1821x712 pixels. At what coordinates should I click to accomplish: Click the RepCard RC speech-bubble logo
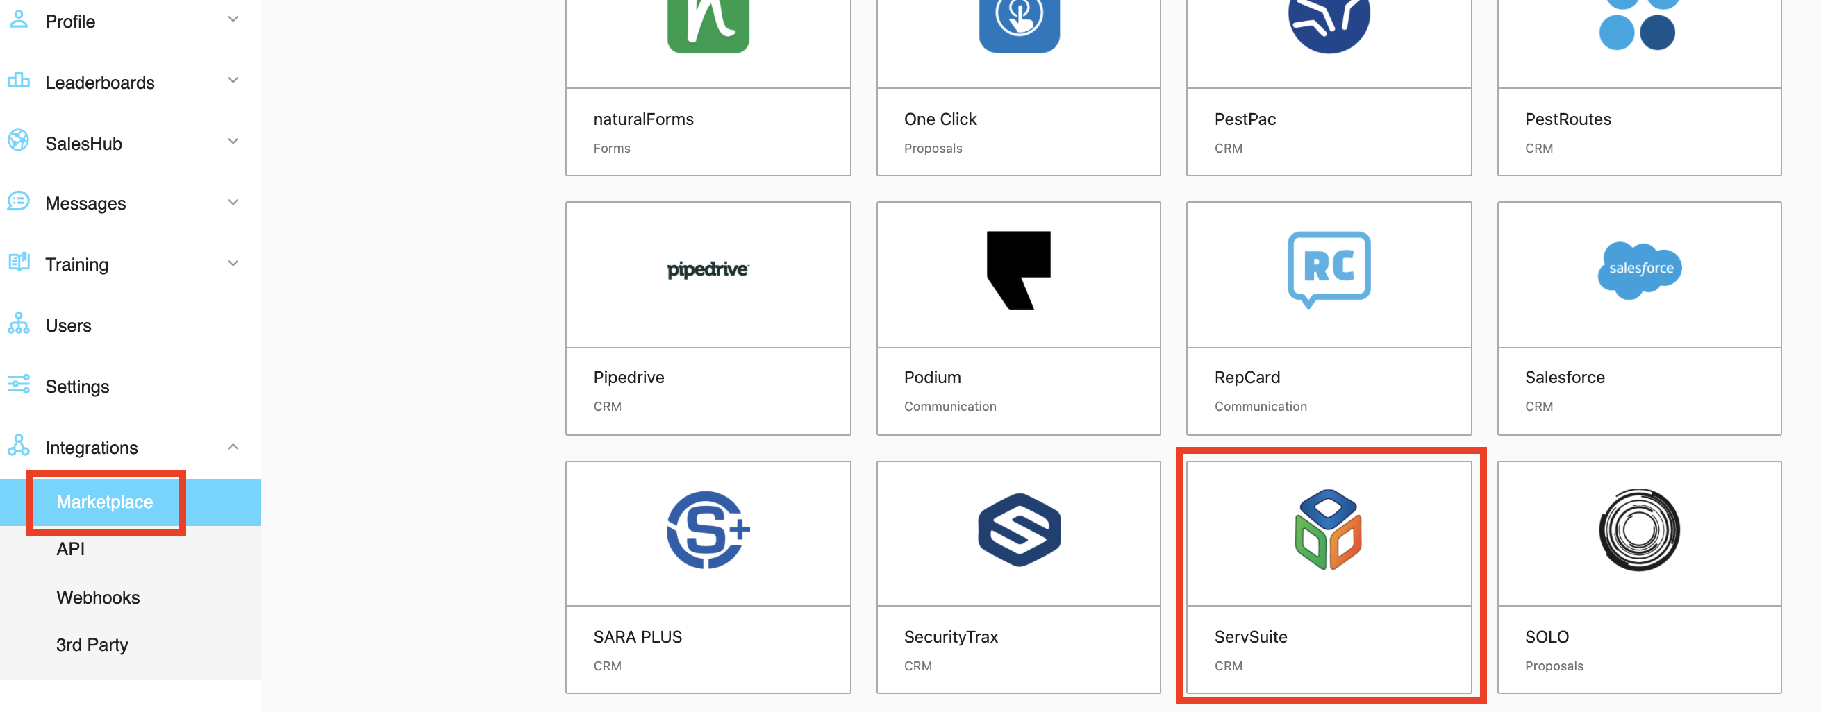click(x=1329, y=270)
